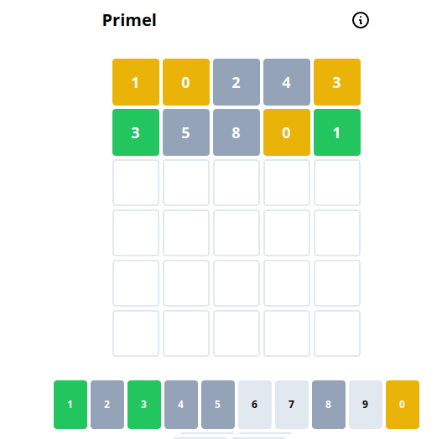The image size is (442, 439).
Task: Select the middle empty tile in bottom row
Action: coord(237,333)
